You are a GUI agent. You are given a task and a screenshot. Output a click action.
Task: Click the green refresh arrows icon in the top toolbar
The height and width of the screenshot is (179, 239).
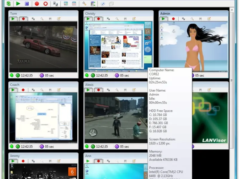[x=9, y=4]
